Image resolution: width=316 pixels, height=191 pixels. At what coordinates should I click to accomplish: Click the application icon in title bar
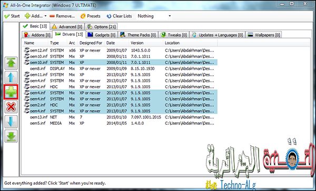(x=5, y=5)
